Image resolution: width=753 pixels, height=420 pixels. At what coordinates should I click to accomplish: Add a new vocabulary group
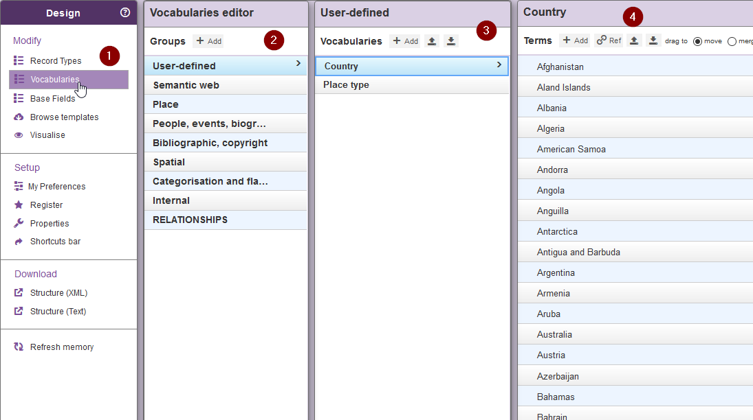click(x=208, y=41)
